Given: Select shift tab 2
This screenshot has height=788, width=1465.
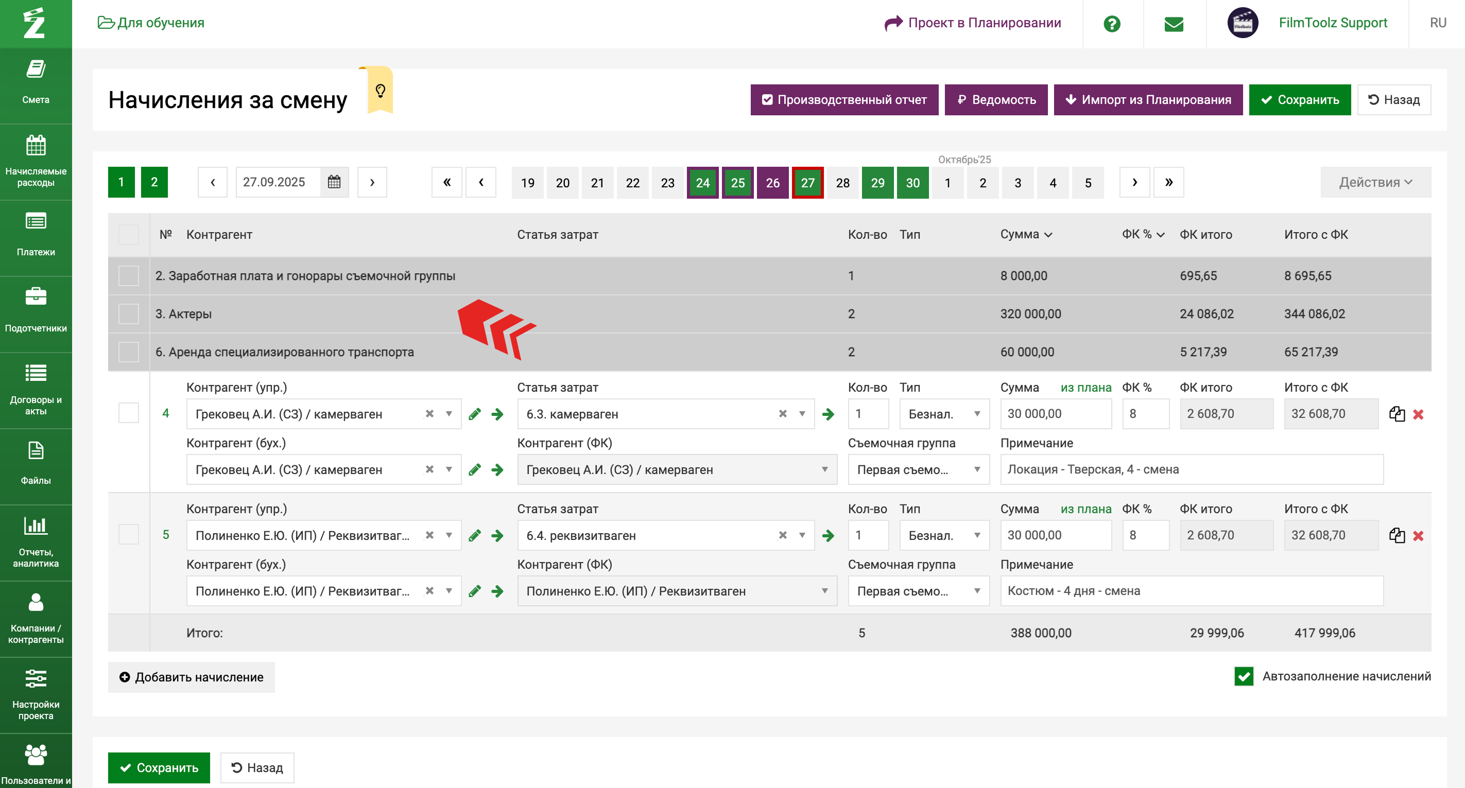Looking at the screenshot, I should pos(154,182).
